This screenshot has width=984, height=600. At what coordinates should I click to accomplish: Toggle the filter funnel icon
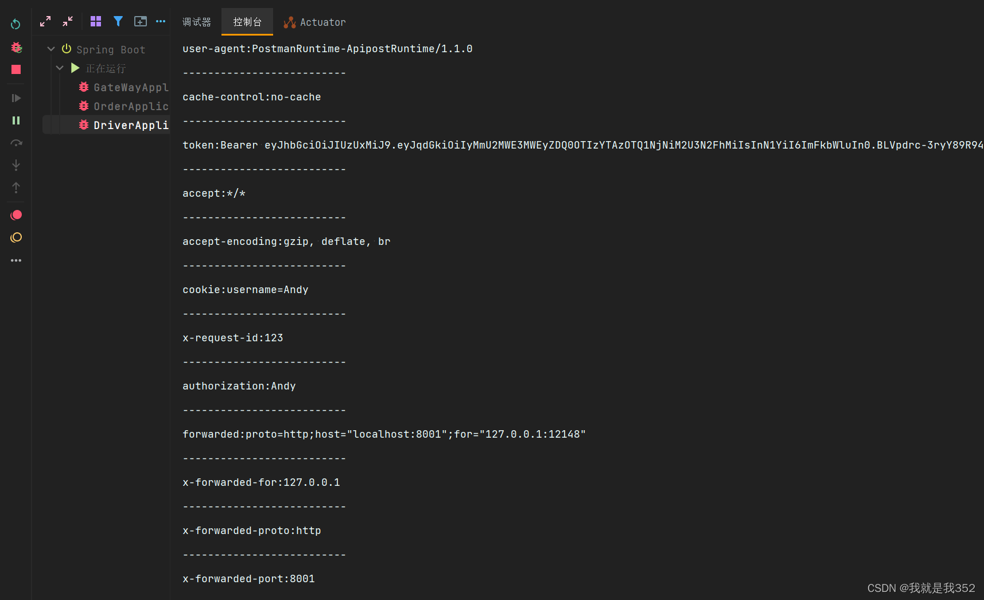click(118, 21)
